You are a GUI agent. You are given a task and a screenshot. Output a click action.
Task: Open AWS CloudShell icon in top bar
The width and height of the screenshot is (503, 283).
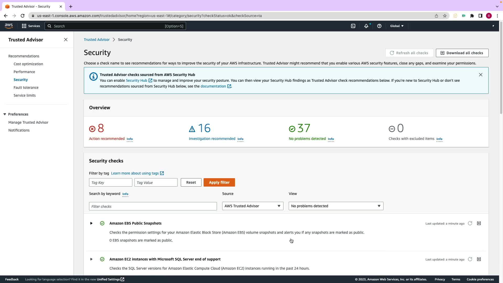click(x=353, y=26)
